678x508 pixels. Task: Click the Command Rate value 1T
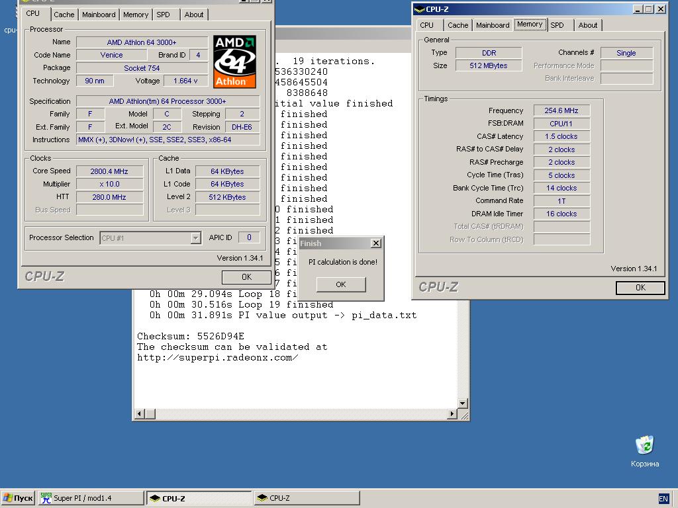tap(561, 201)
